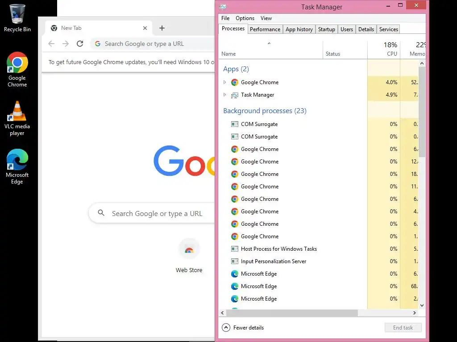Viewport: 457px width, 342px height.
Task: Select the Host Process for Windows Tasks row
Action: (x=319, y=248)
